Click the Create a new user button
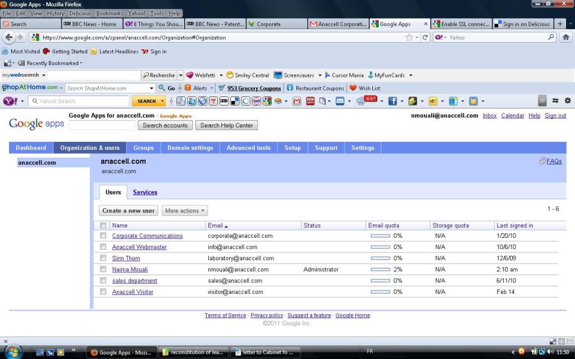Screen dimensions: 575x359 pyautogui.click(x=128, y=211)
